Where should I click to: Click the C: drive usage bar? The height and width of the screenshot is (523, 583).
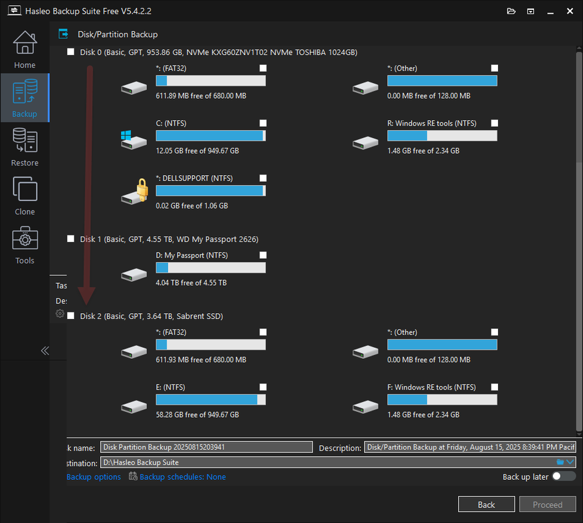[211, 136]
